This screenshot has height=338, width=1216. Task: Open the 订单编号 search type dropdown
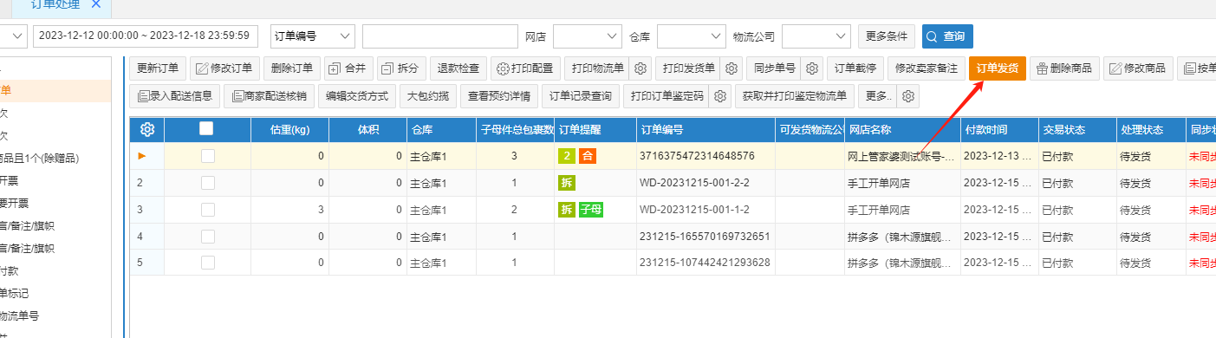click(x=313, y=36)
